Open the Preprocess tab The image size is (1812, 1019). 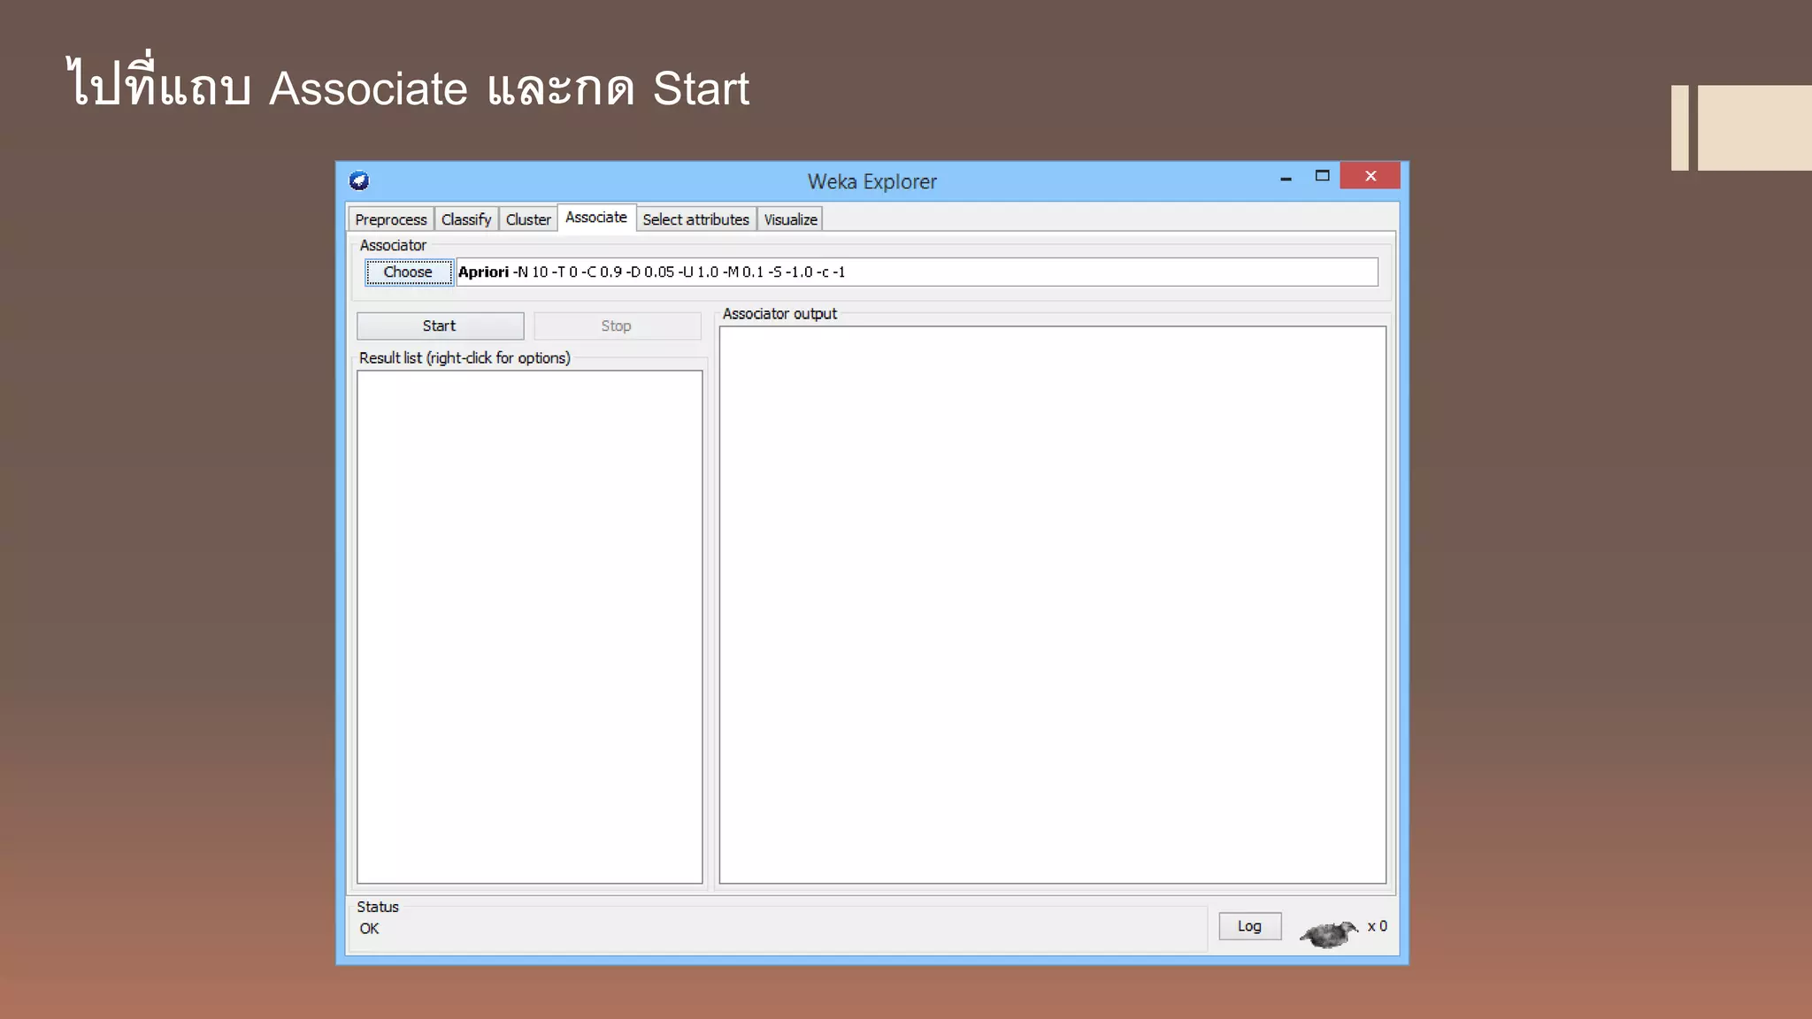[390, 219]
